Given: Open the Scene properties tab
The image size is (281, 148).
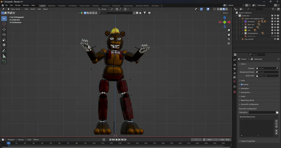Looking at the screenshot, I should [x=234, y=77].
